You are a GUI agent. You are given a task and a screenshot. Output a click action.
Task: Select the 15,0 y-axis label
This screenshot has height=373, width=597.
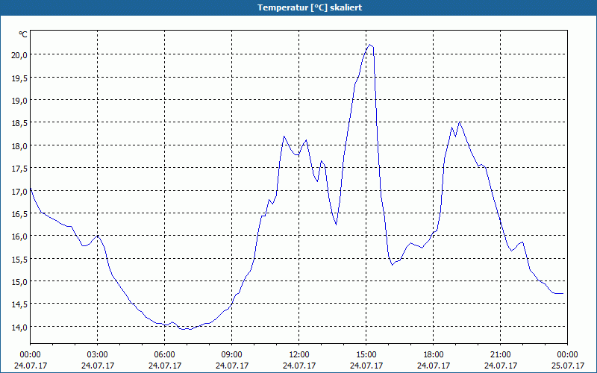(19, 282)
